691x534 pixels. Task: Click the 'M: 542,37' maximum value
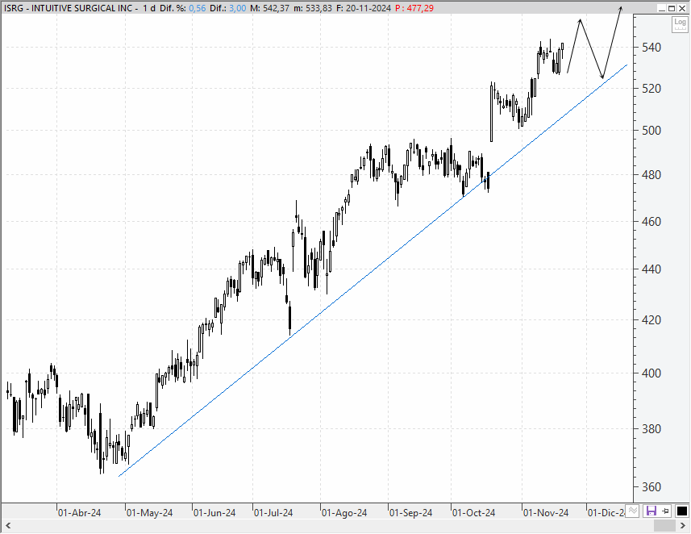click(271, 8)
